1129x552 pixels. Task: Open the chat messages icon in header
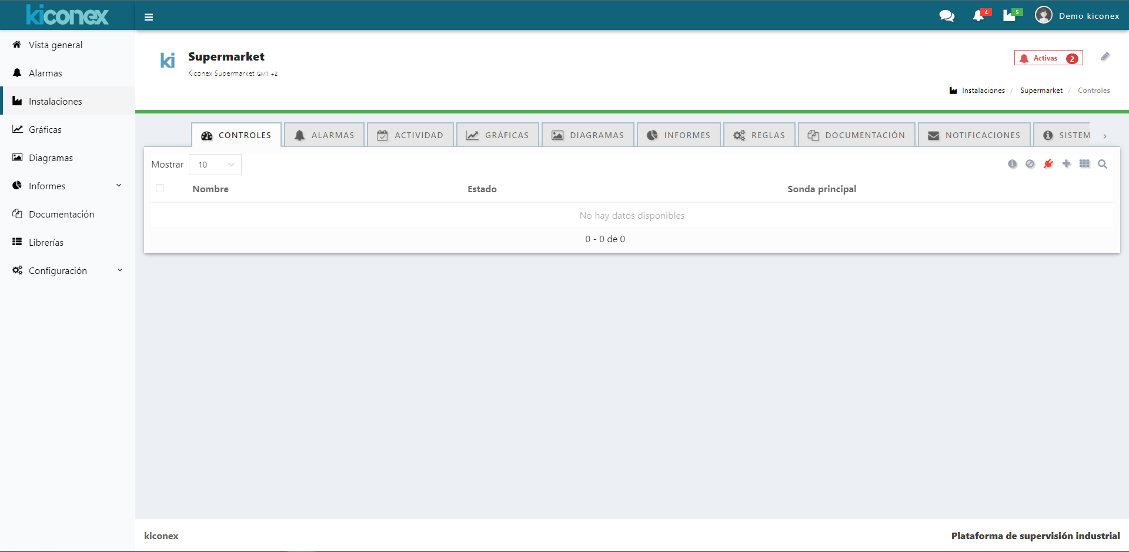tap(946, 16)
